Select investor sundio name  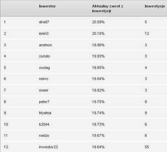[x=44, y=56]
